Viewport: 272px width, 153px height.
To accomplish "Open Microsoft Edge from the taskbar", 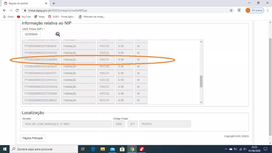I will [x=93, y=149].
